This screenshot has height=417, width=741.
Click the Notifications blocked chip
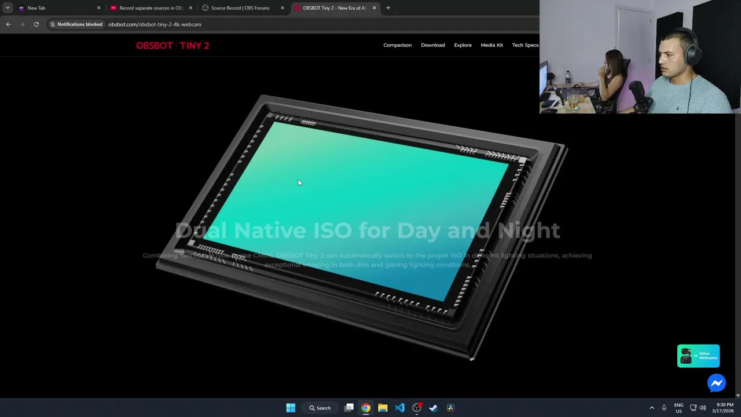tap(76, 24)
